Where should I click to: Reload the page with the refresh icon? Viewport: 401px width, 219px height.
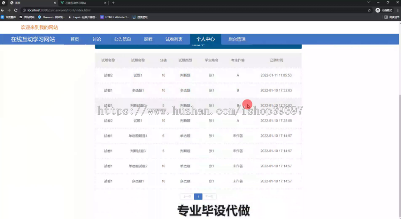[x=16, y=10]
